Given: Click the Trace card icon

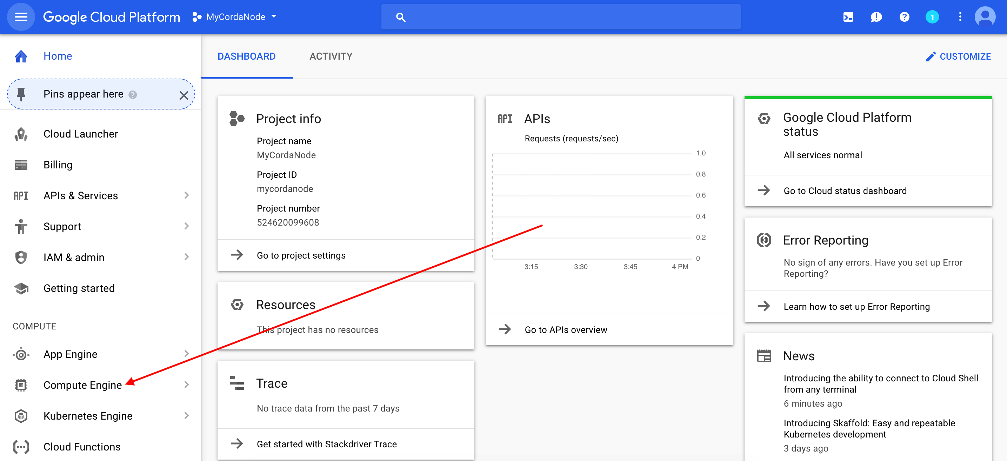Looking at the screenshot, I should [x=237, y=383].
